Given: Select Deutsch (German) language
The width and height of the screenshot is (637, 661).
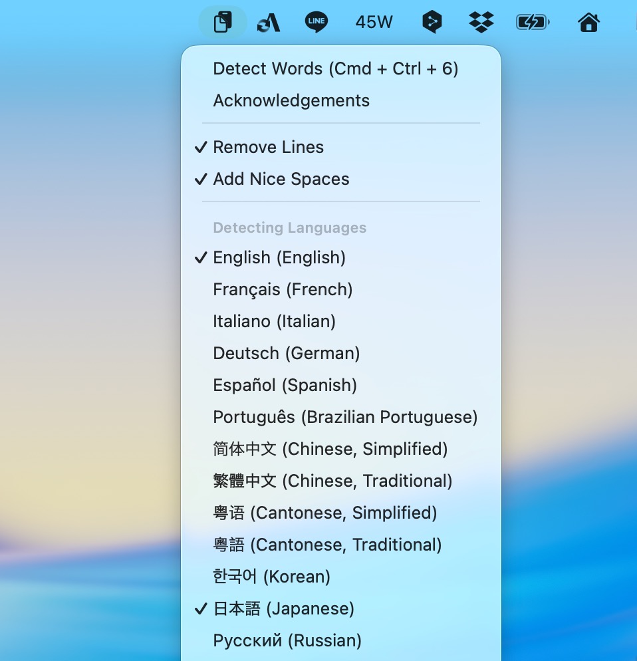Looking at the screenshot, I should [x=286, y=353].
